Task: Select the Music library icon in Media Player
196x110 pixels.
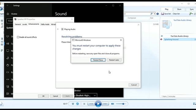Action: 2,27
